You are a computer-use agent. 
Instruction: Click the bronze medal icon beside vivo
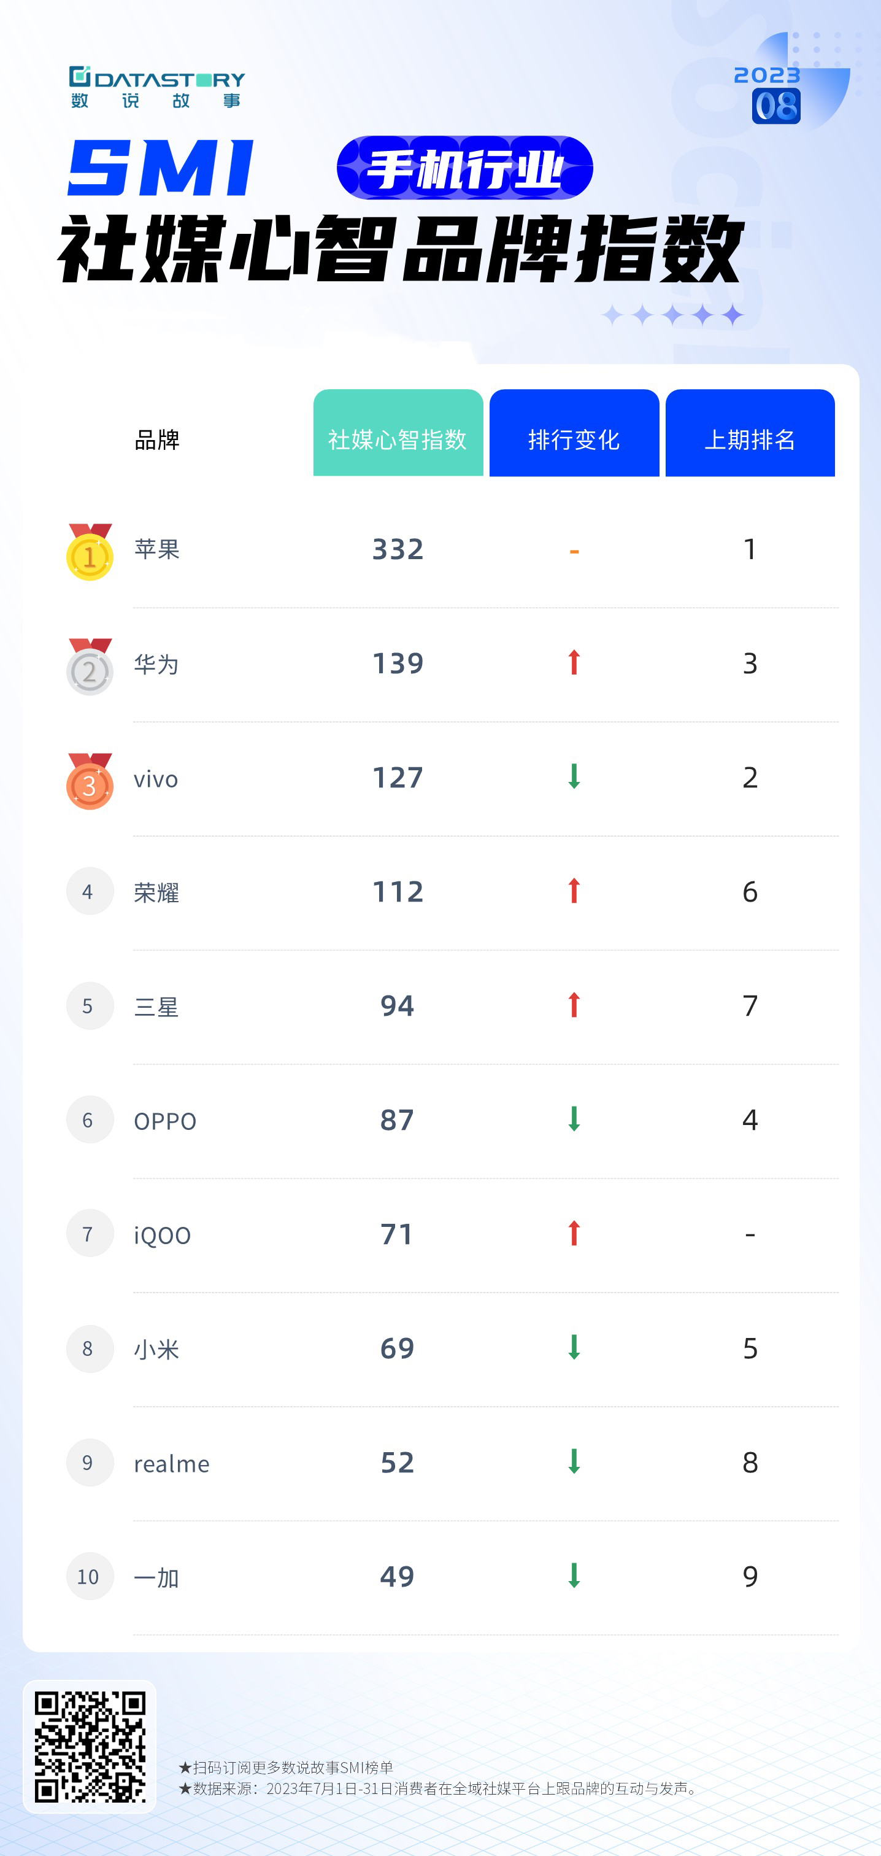click(x=90, y=782)
